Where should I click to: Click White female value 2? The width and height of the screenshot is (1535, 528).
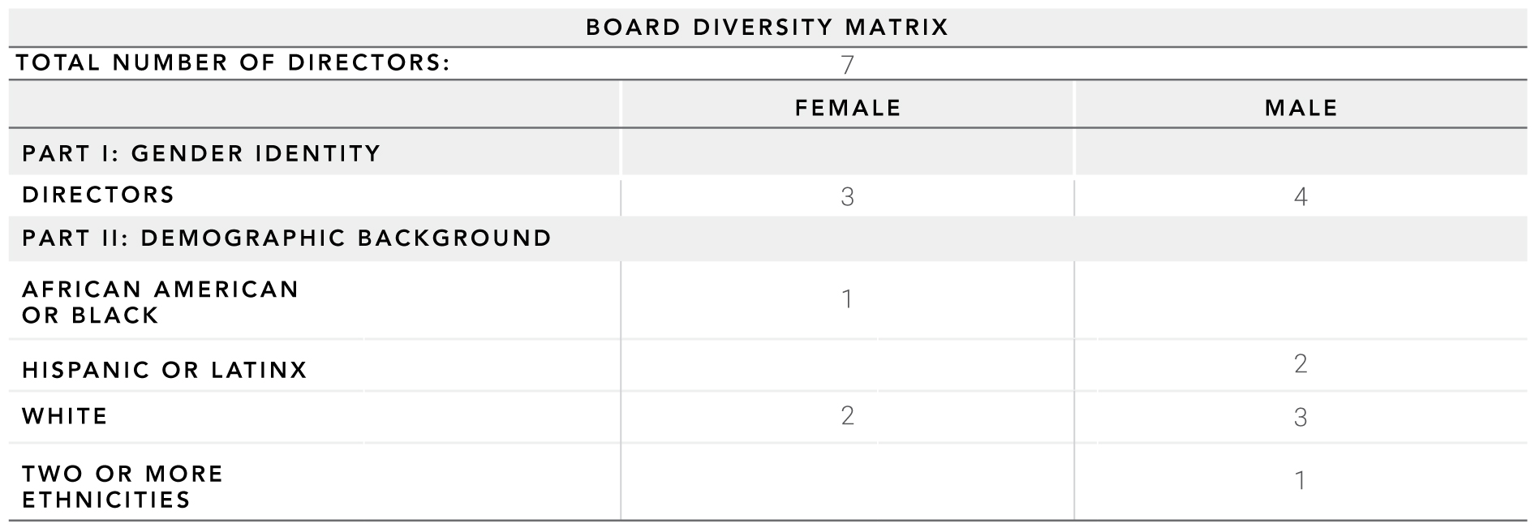847,416
